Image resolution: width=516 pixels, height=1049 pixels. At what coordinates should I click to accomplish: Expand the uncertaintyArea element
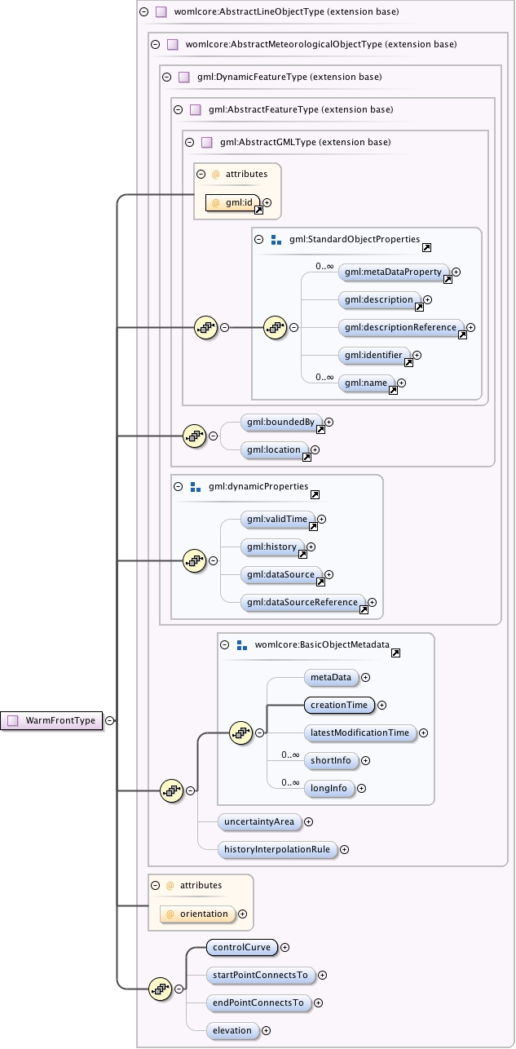[307, 821]
